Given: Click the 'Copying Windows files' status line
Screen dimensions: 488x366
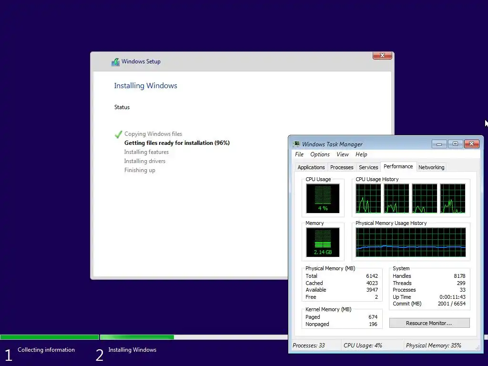Looking at the screenshot, I should click(153, 134).
